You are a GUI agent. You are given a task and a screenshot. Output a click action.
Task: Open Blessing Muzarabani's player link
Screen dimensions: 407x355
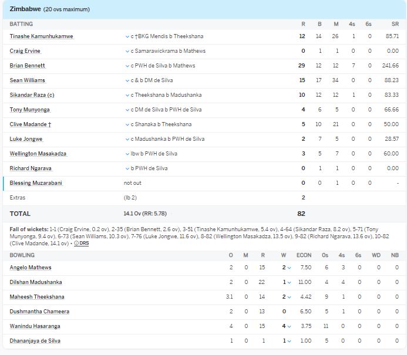pyautogui.click(x=35, y=183)
